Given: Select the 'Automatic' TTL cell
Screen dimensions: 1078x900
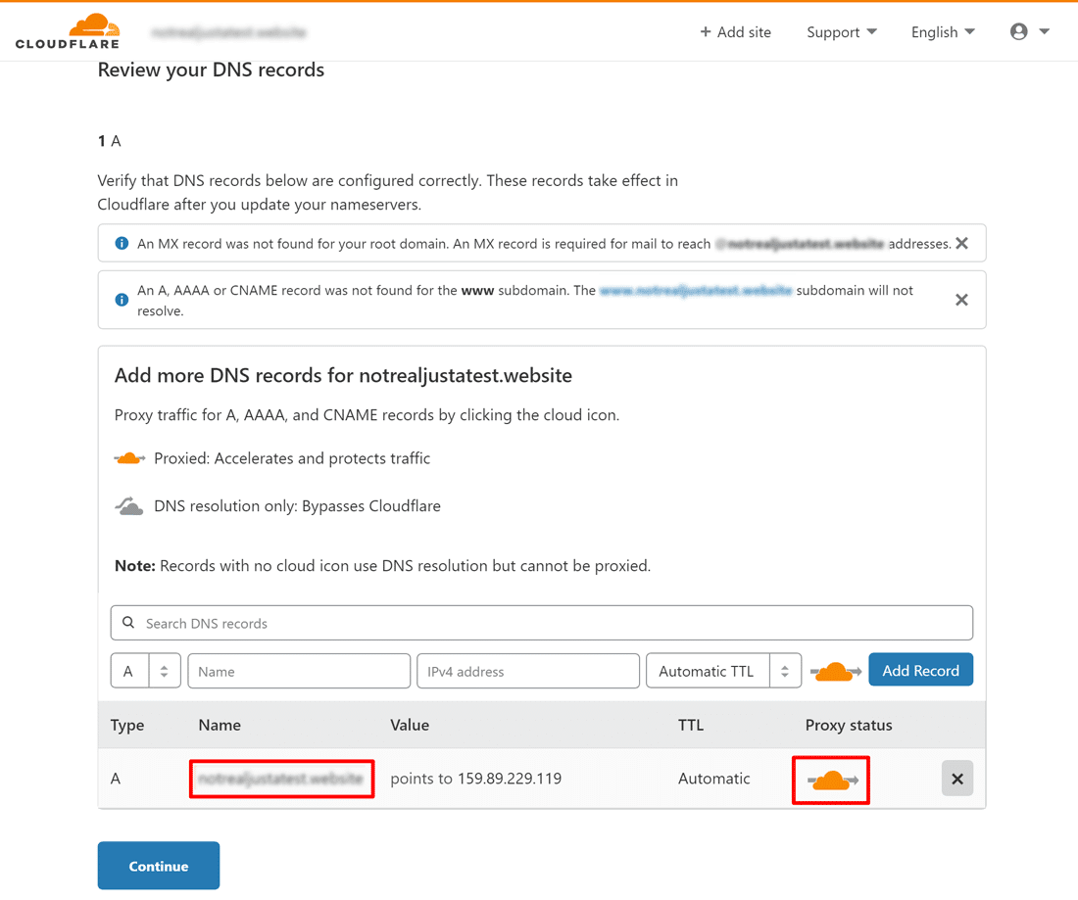Looking at the screenshot, I should pos(713,779).
